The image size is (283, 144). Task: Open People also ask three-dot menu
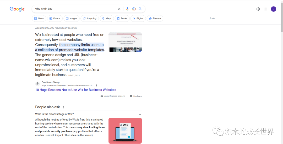click(x=63, y=107)
